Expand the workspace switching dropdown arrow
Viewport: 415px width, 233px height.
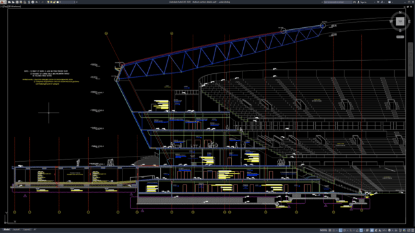pyautogui.click(x=393, y=230)
